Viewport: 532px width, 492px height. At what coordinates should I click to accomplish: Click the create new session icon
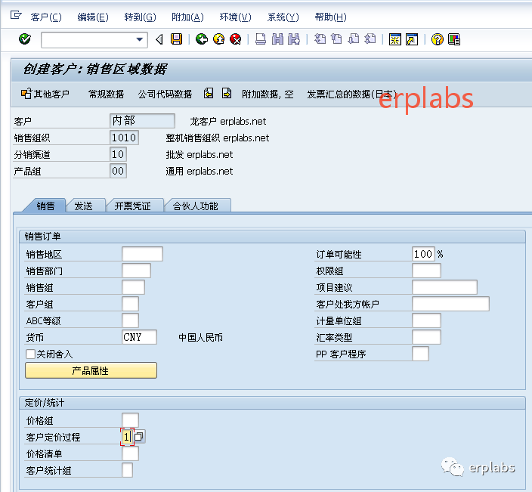395,39
